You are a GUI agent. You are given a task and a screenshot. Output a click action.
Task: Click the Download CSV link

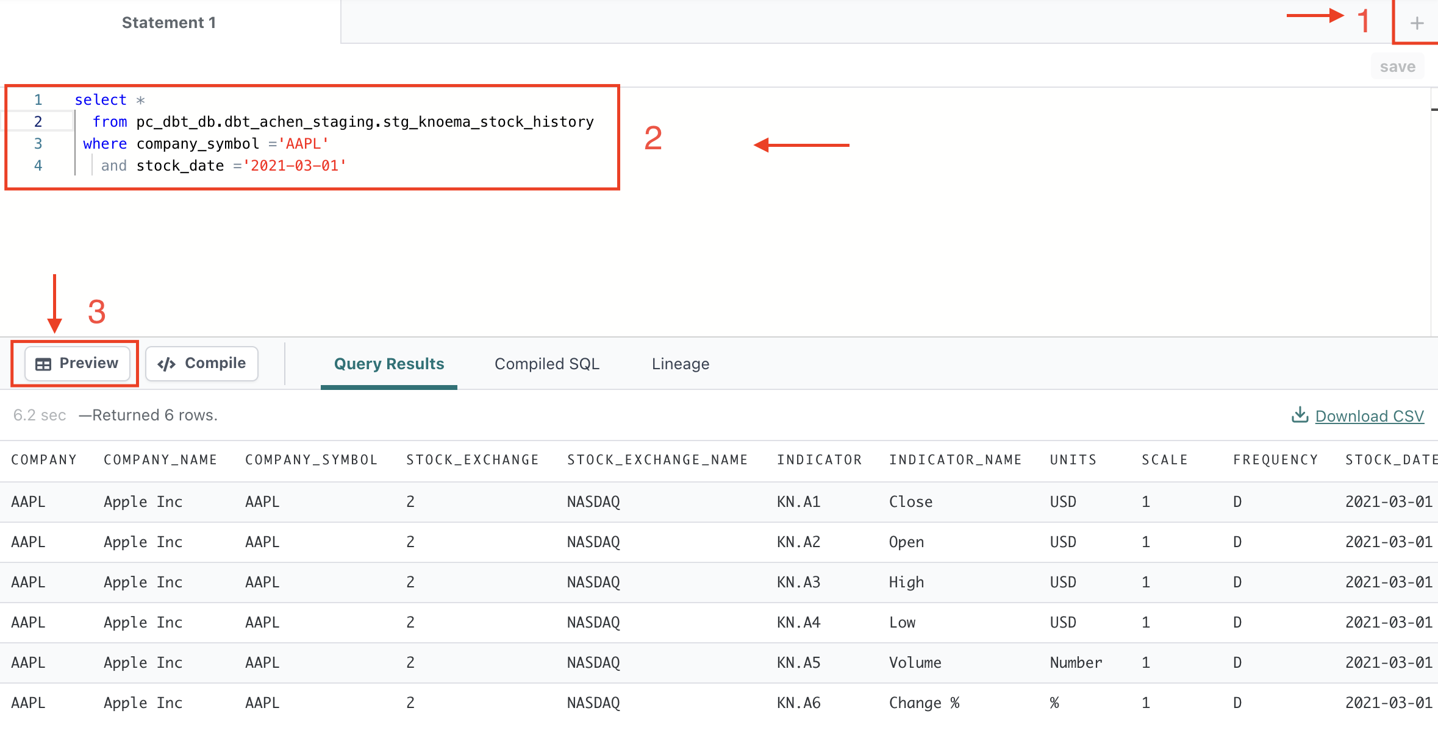click(x=1369, y=416)
